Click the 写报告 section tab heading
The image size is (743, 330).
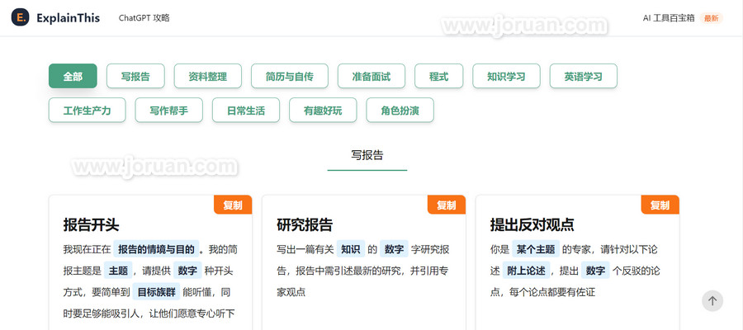click(367, 154)
